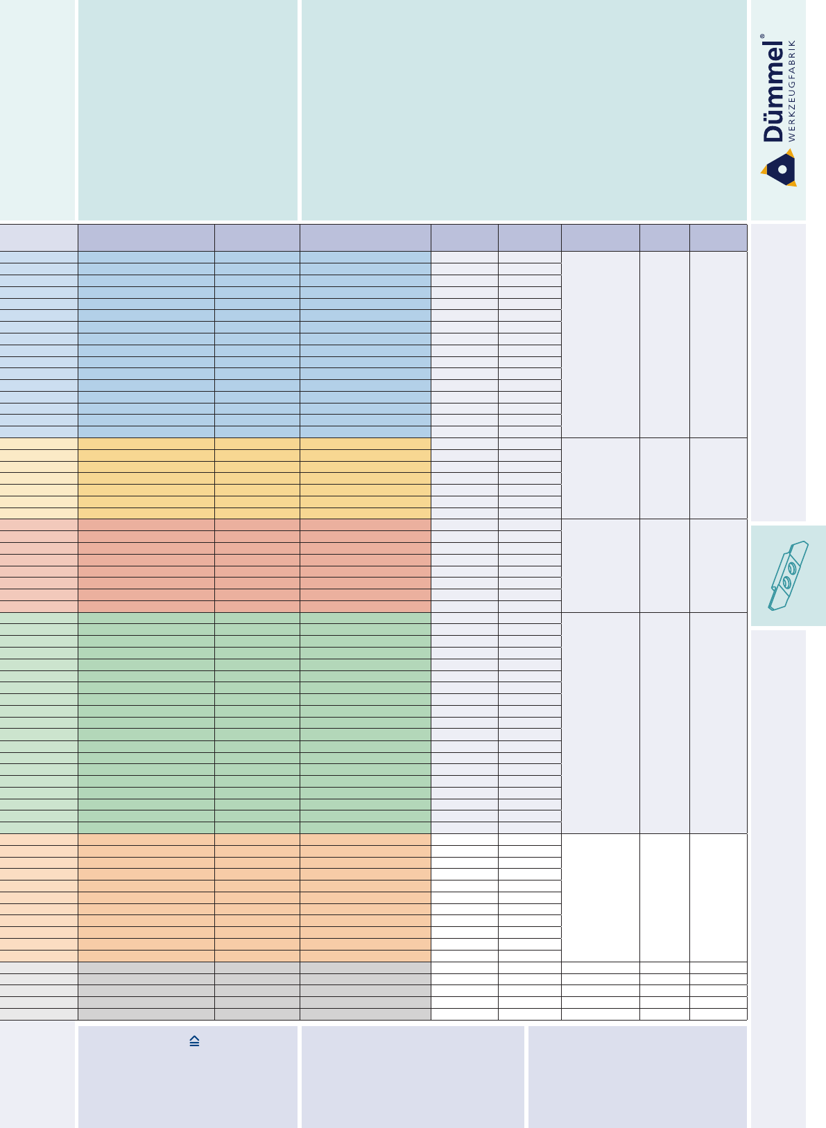Click the 'corresponds to' symbol in footer box

tap(194, 1041)
